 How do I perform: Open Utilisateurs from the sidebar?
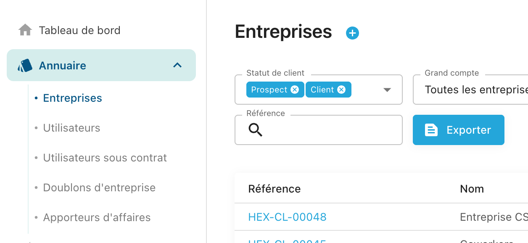point(71,128)
